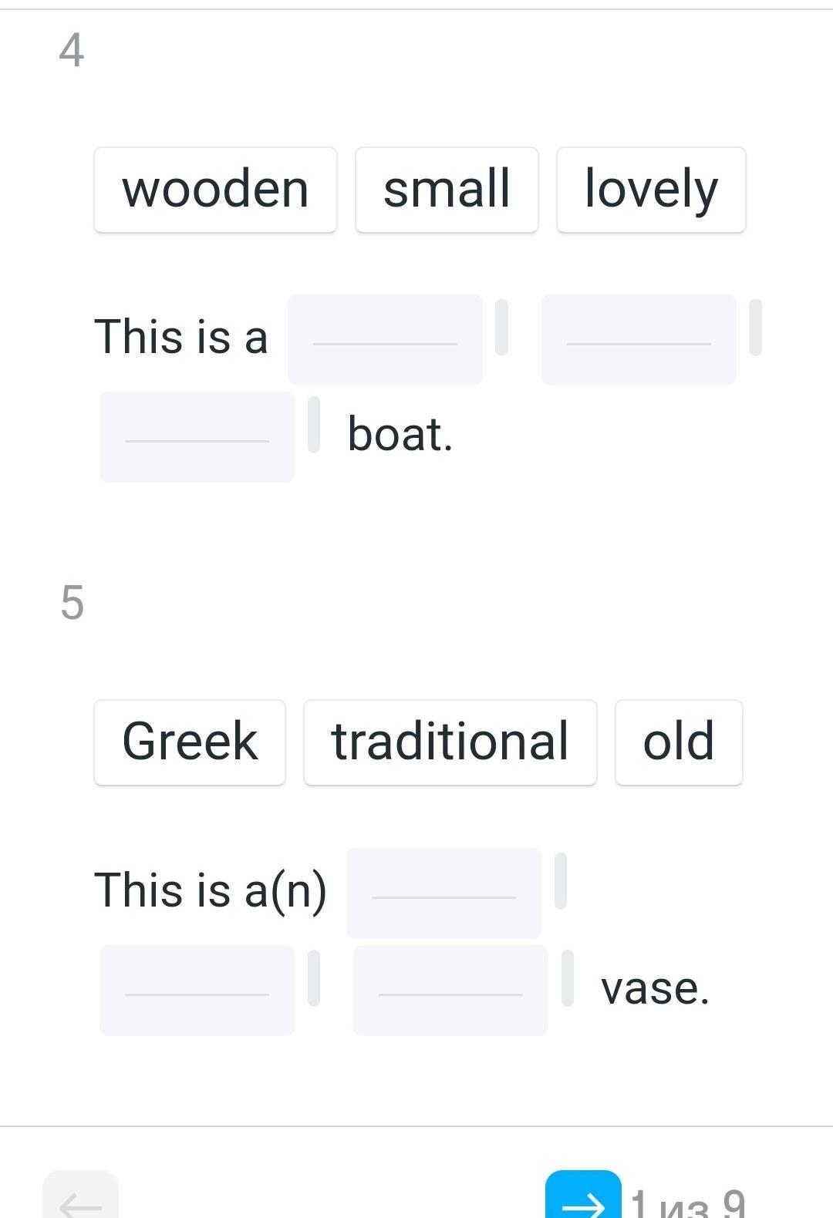Click the blank right after 'This is a(n)'
This screenshot has height=1218, width=833.
pos(443,893)
